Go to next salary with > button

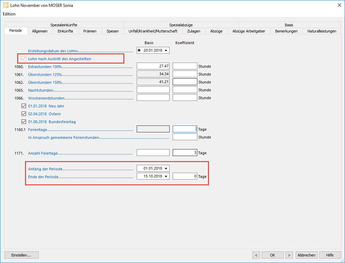point(289,255)
